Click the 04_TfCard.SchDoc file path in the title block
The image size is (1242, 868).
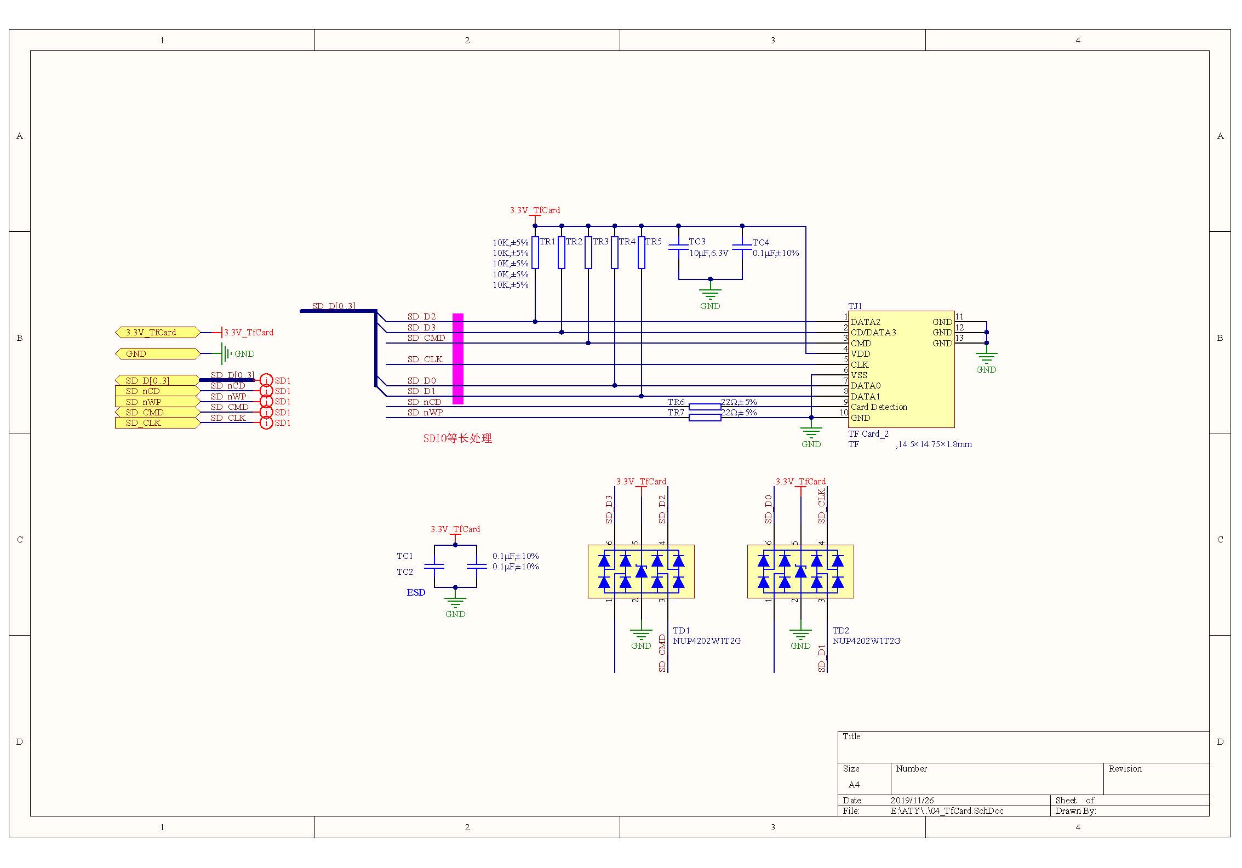(947, 811)
